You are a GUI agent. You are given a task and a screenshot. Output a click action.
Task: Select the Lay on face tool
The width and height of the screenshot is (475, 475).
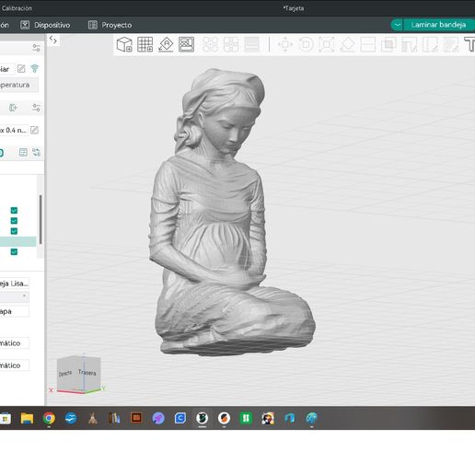347,44
